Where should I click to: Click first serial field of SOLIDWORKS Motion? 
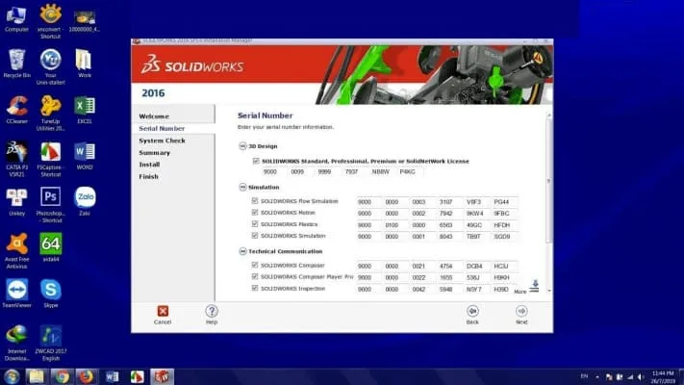[368, 214]
